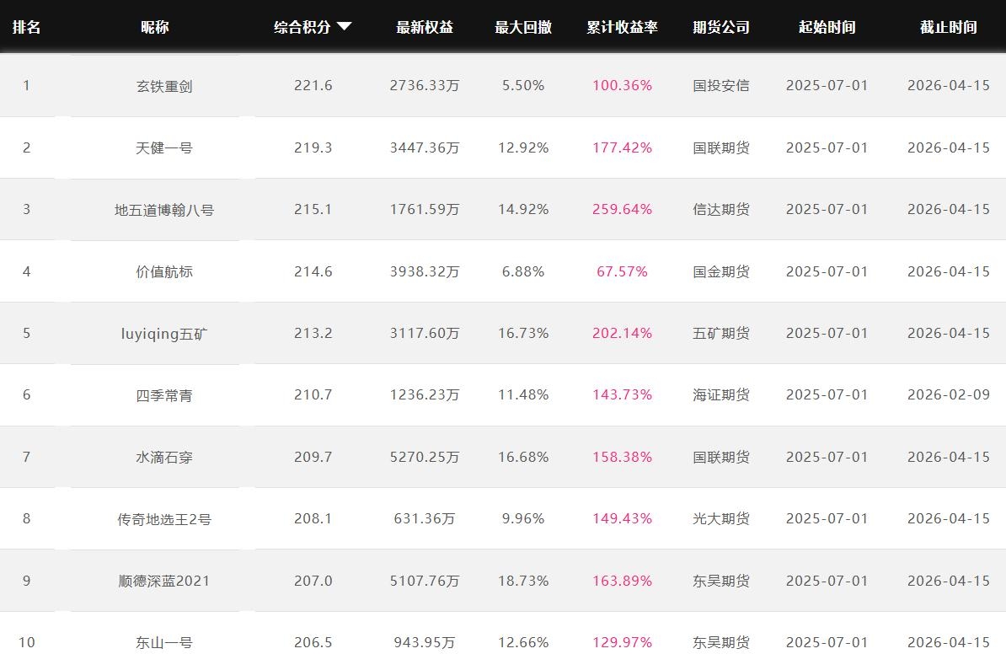Screen dimensions: 1006x670
Task: Open 传奇地选王2号 account page
Action: (x=164, y=519)
